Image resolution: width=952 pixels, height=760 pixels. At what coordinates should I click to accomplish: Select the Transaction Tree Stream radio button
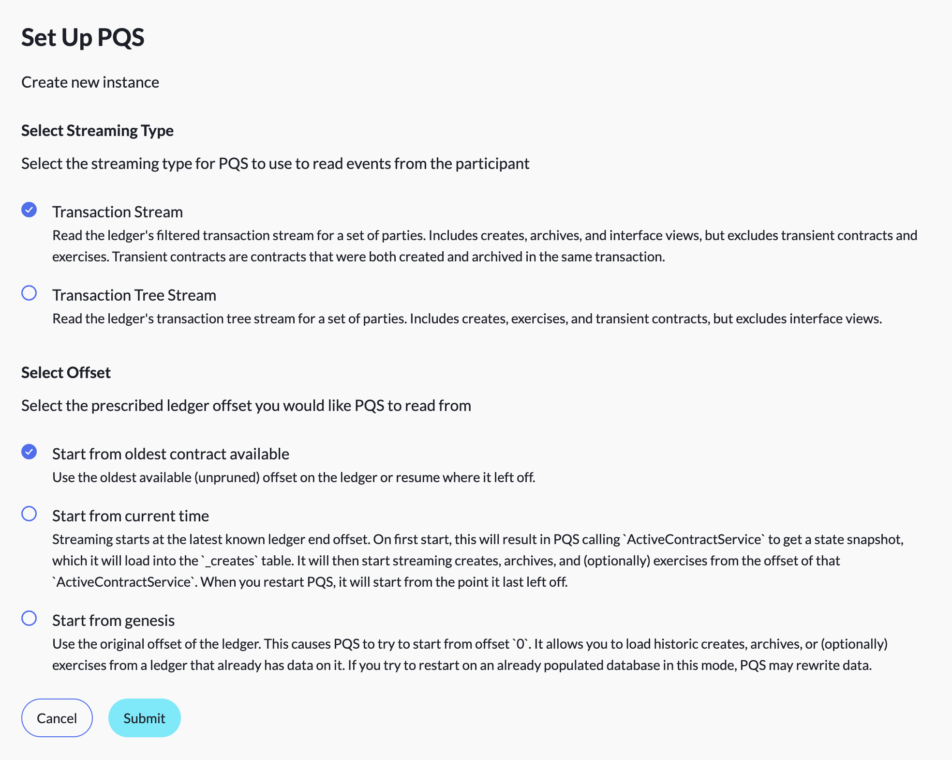tap(29, 293)
